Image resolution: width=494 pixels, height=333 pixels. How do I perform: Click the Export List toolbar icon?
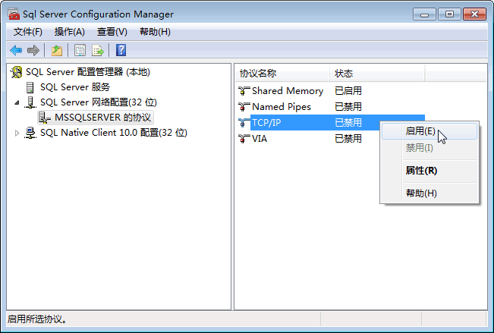98,50
